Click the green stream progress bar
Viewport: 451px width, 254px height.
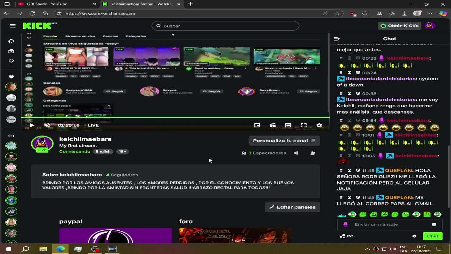tap(175, 117)
